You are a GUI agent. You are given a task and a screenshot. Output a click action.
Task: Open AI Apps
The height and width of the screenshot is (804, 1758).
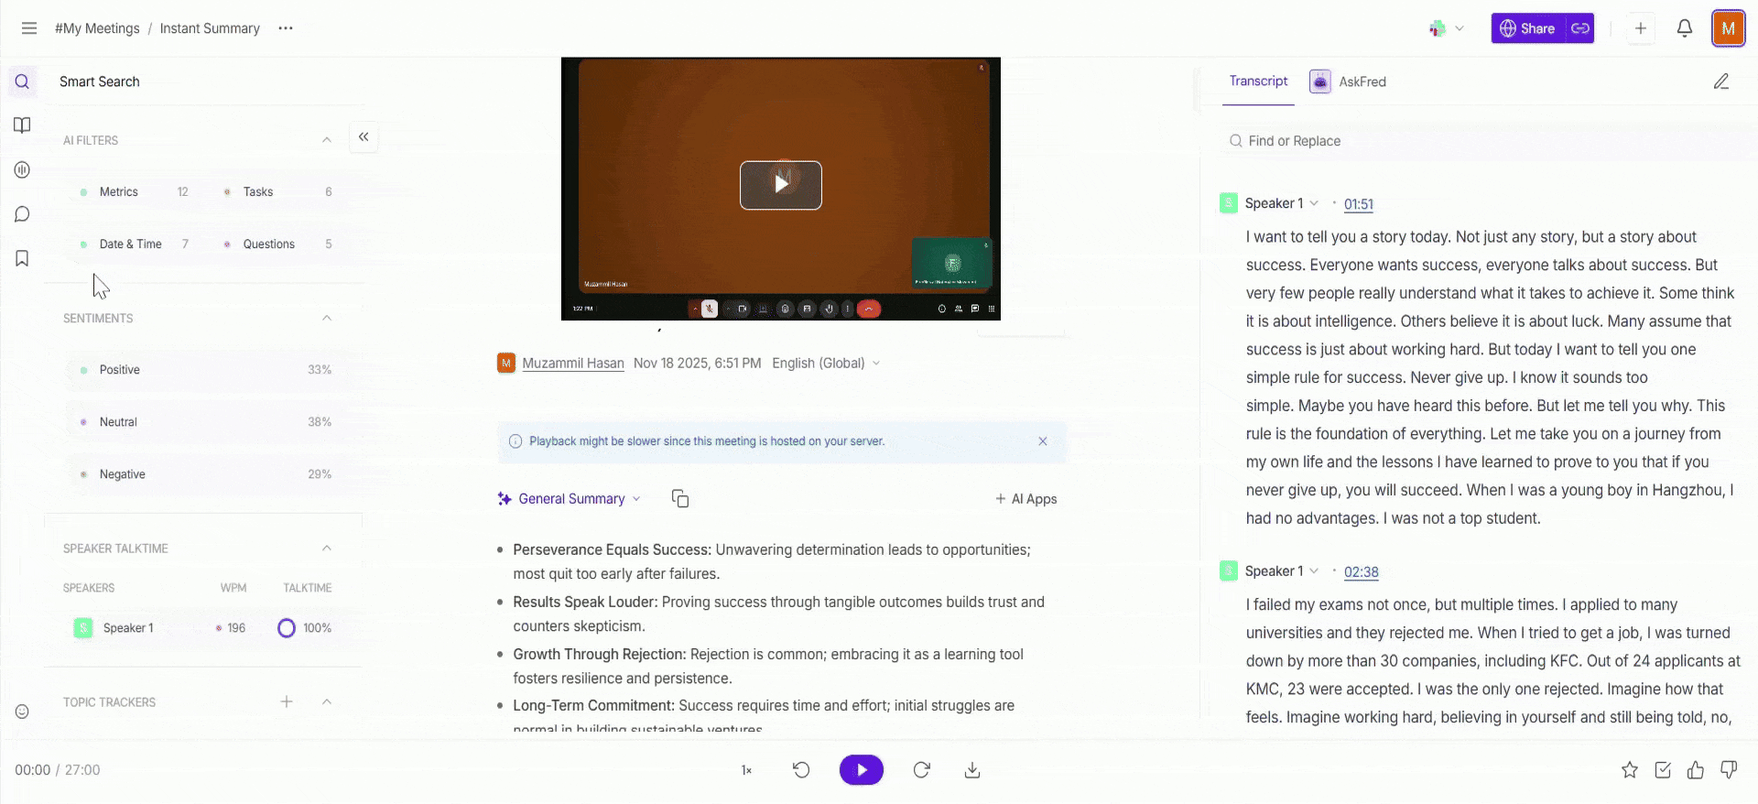click(x=1025, y=499)
